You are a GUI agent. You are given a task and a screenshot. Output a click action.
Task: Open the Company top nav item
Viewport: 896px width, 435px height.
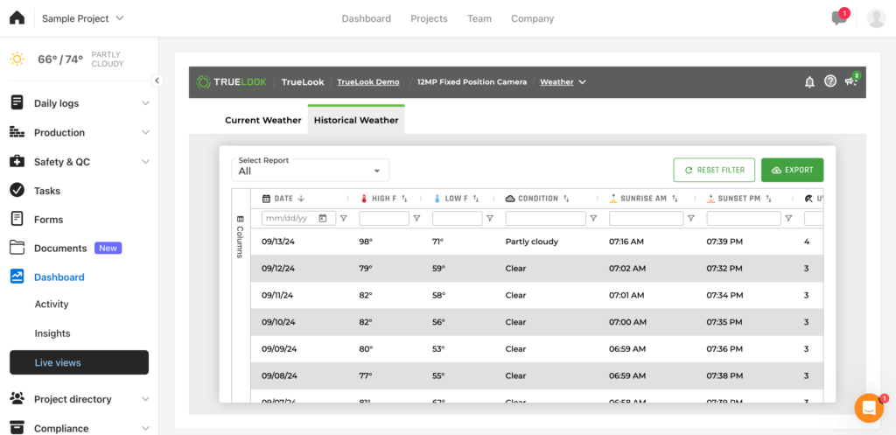point(533,18)
